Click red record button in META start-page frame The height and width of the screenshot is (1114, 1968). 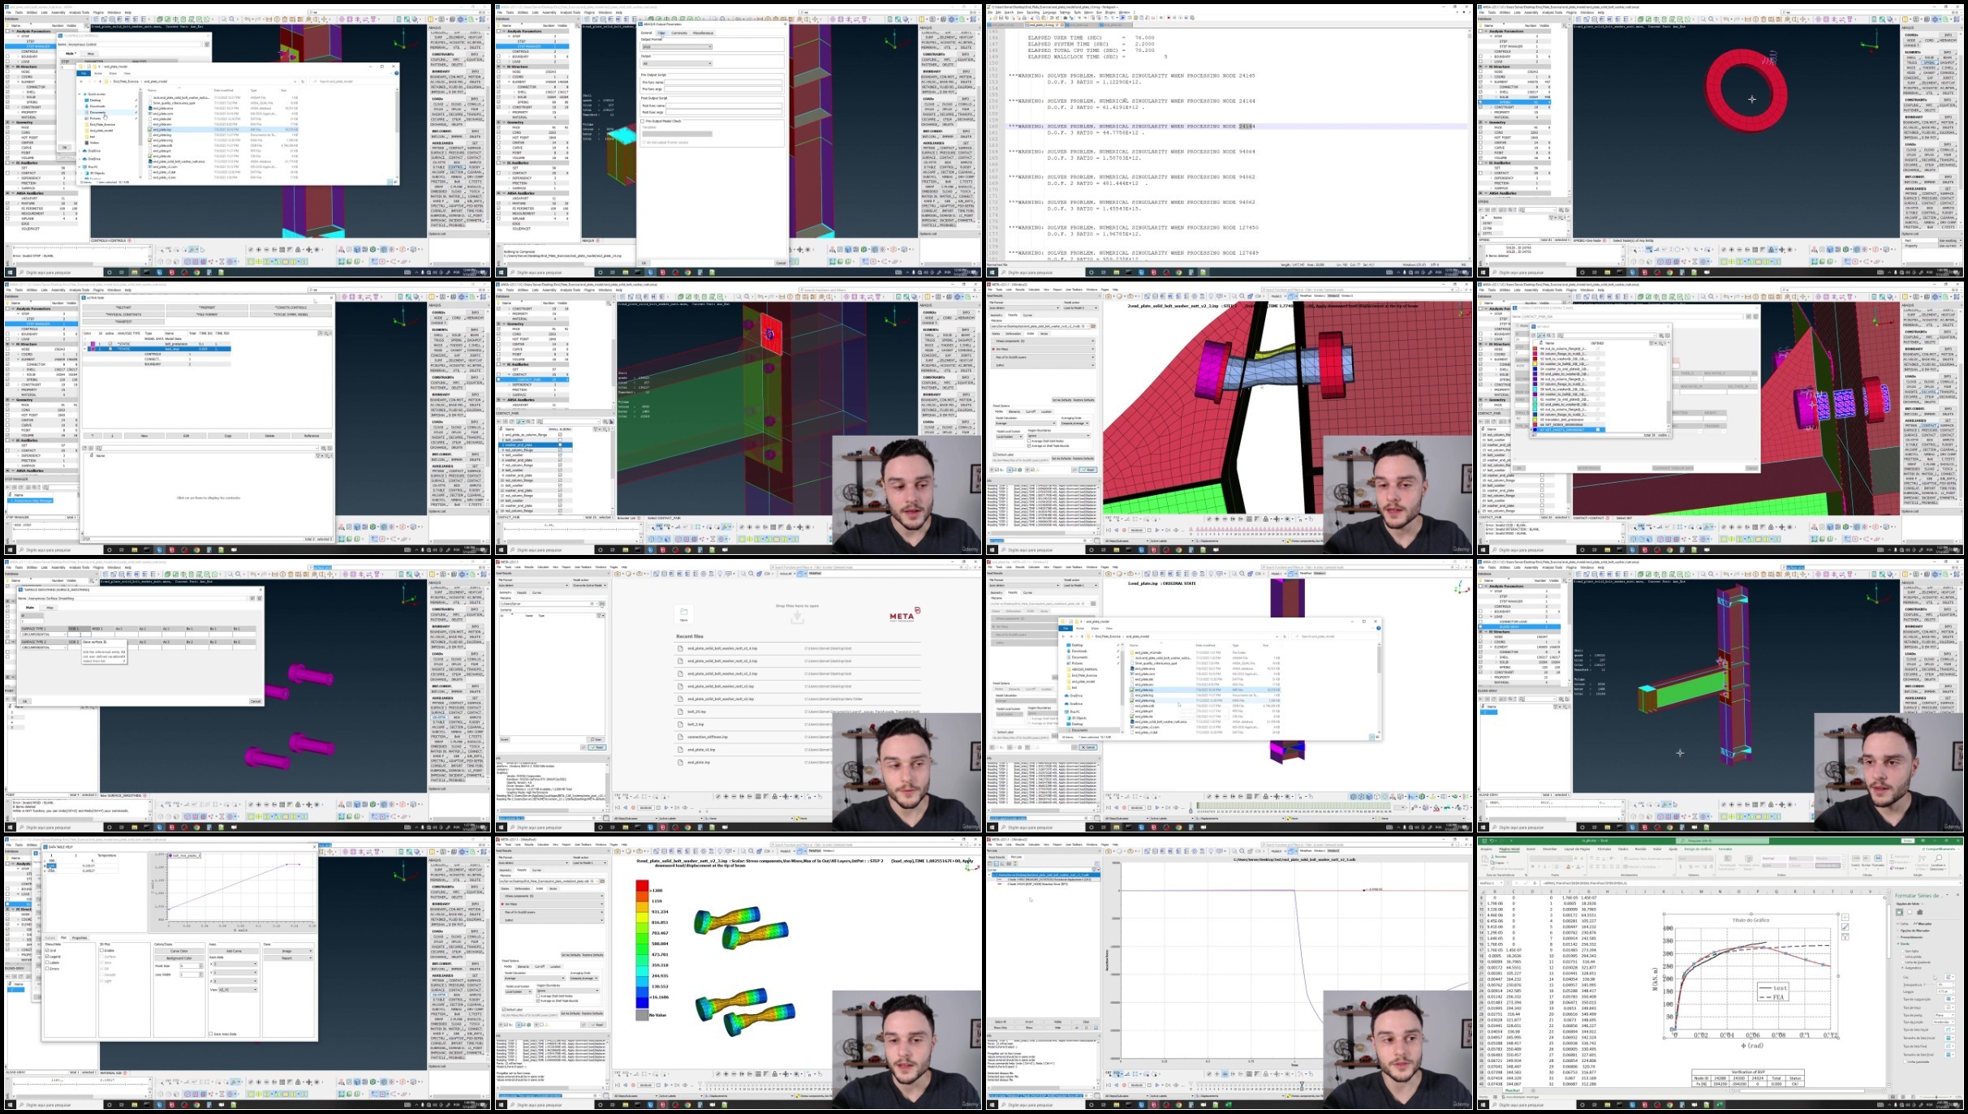[x=633, y=807]
